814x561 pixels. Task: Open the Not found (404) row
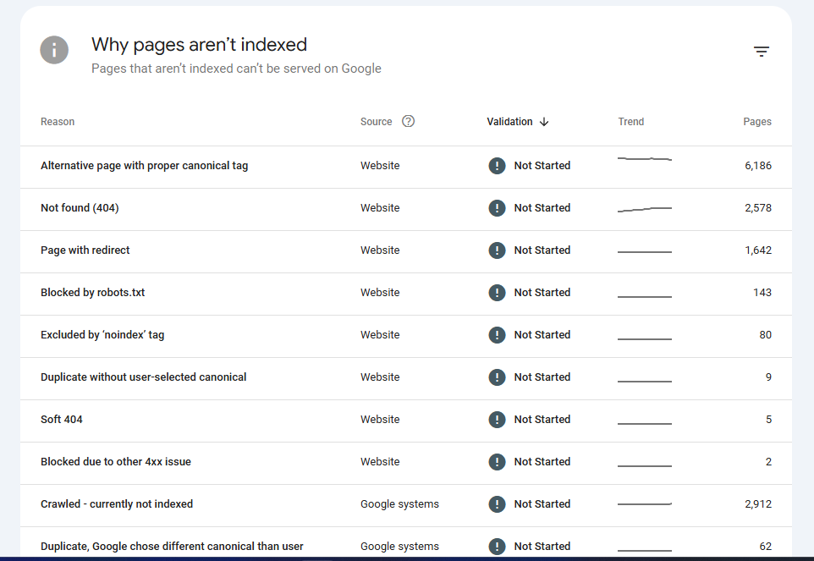(406, 207)
